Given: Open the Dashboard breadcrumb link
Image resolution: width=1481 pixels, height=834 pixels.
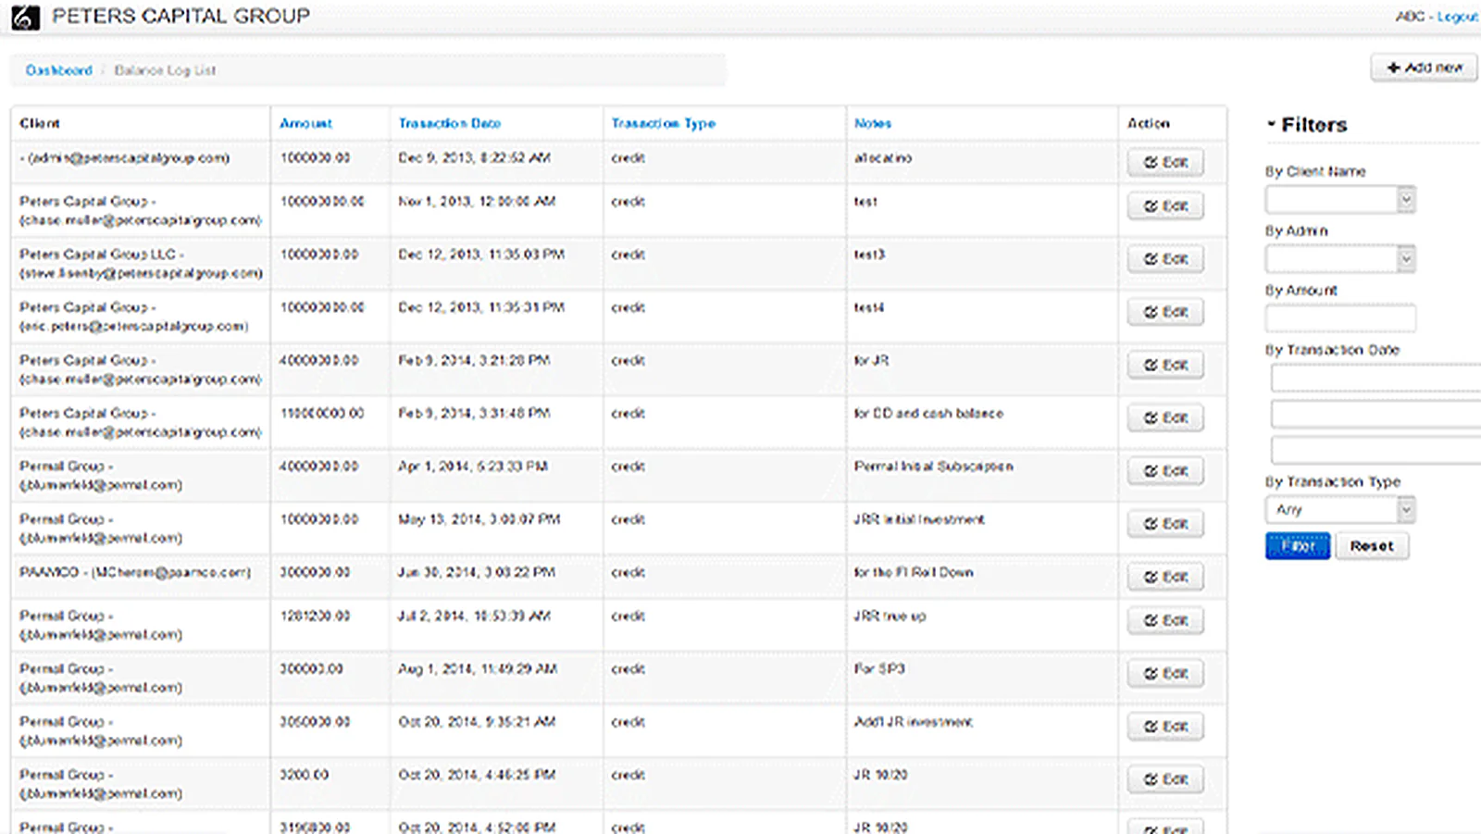Looking at the screenshot, I should (x=59, y=70).
